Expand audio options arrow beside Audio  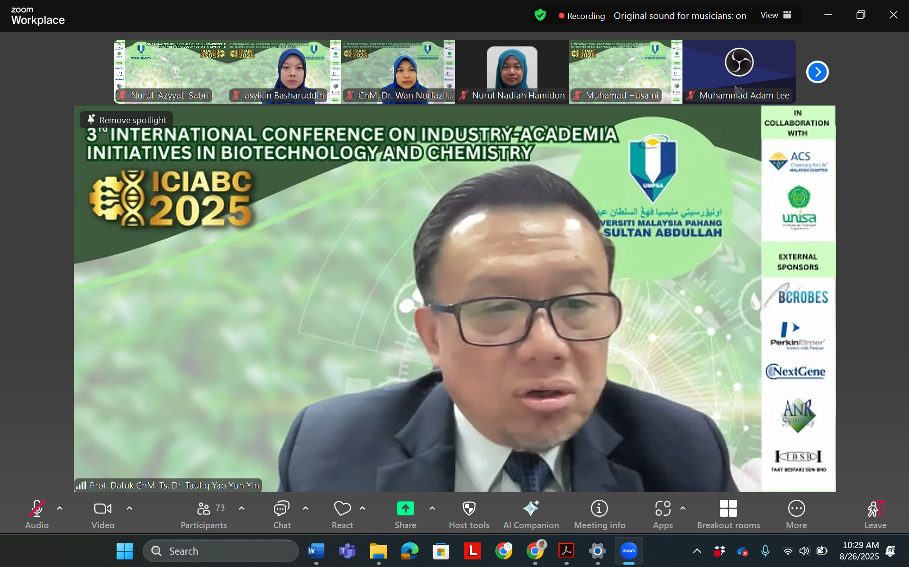tap(60, 508)
